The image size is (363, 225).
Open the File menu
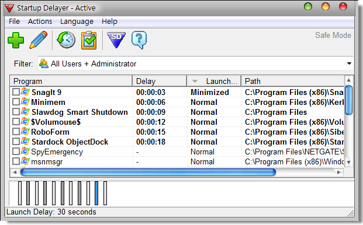tap(14, 22)
